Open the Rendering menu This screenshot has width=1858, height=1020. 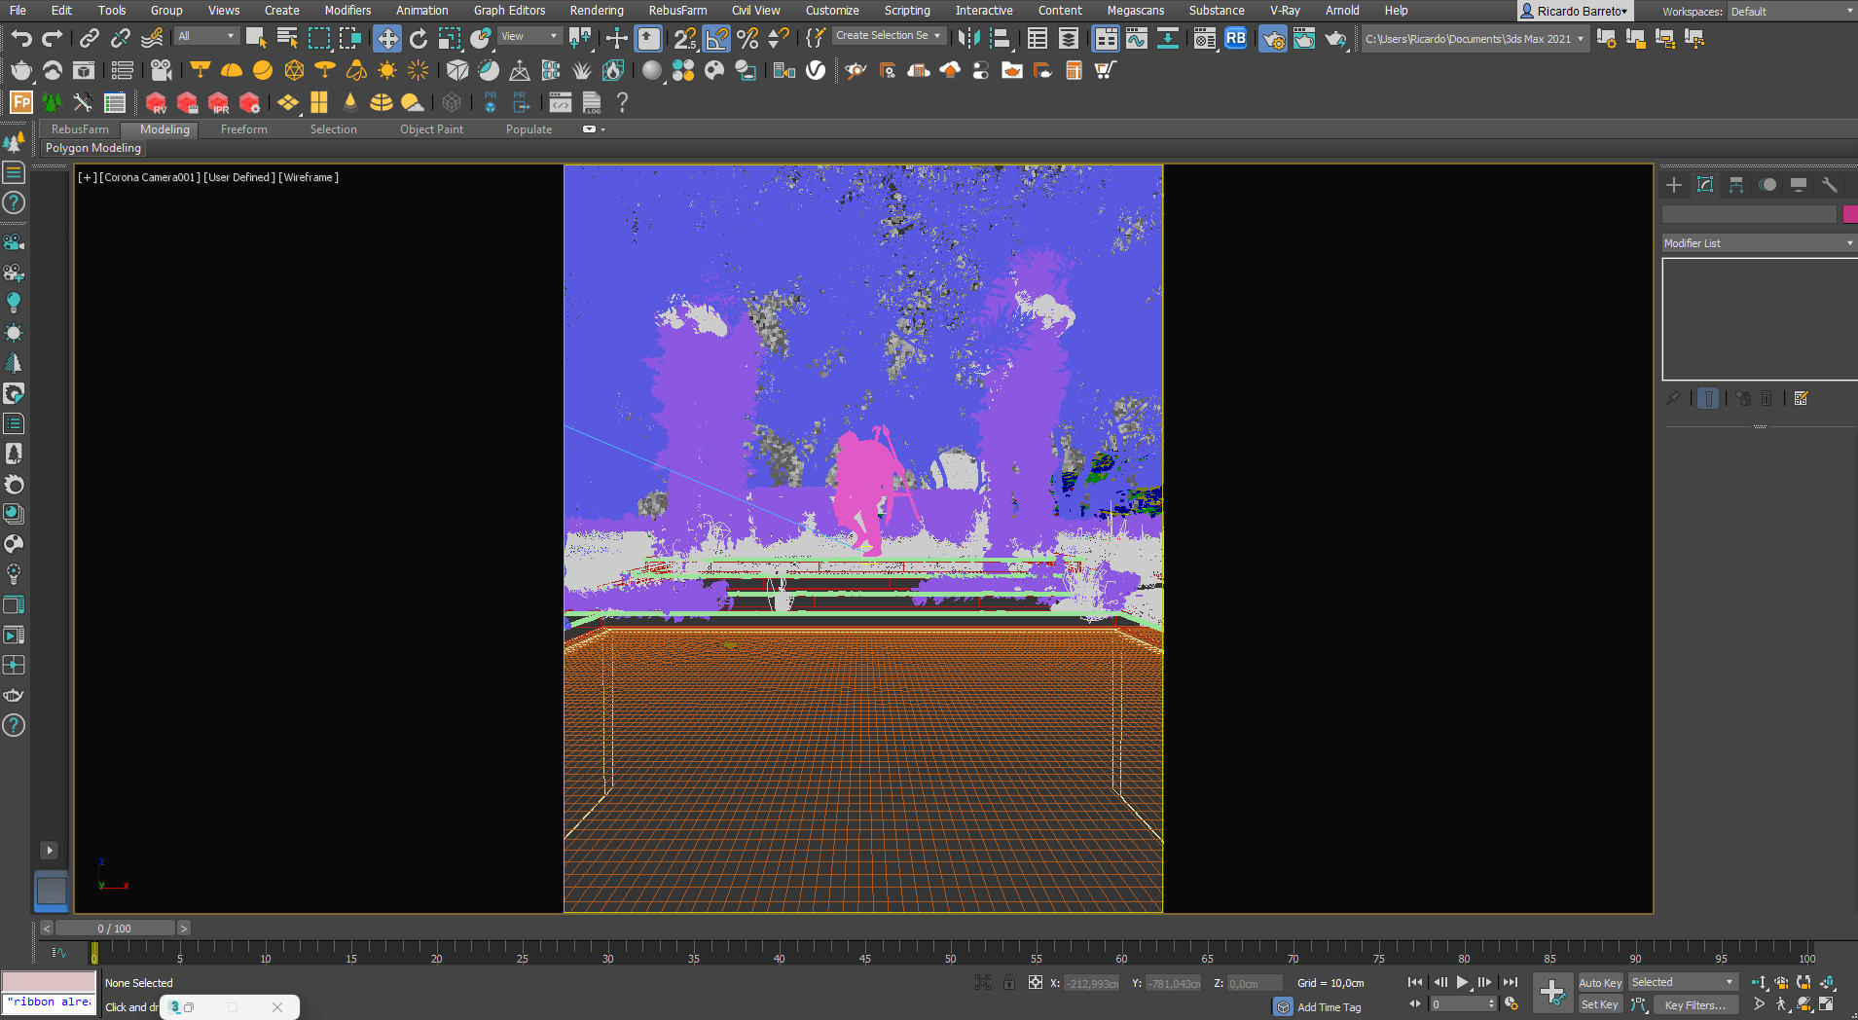click(x=597, y=11)
